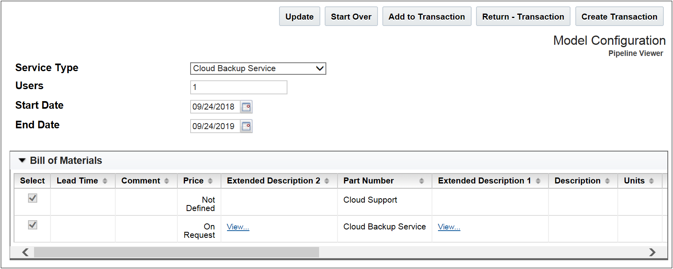The width and height of the screenshot is (673, 269).
Task: Sort by the Comment column
Action: click(167, 181)
